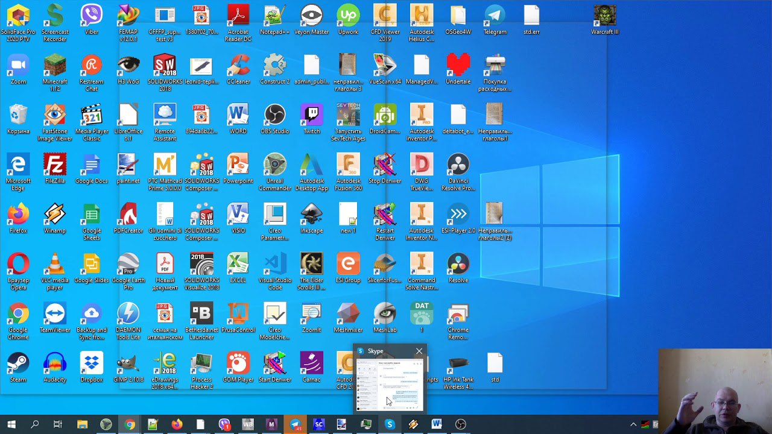The width and height of the screenshot is (772, 434).
Task: Open GIMP 2.10.8 shortcut
Action: [x=128, y=368]
